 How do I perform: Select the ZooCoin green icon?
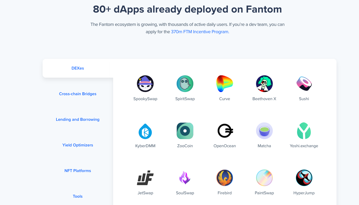(185, 131)
